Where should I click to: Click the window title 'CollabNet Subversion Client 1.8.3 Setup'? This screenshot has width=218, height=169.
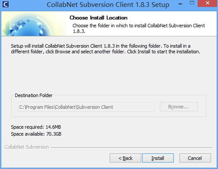(x=108, y=5)
